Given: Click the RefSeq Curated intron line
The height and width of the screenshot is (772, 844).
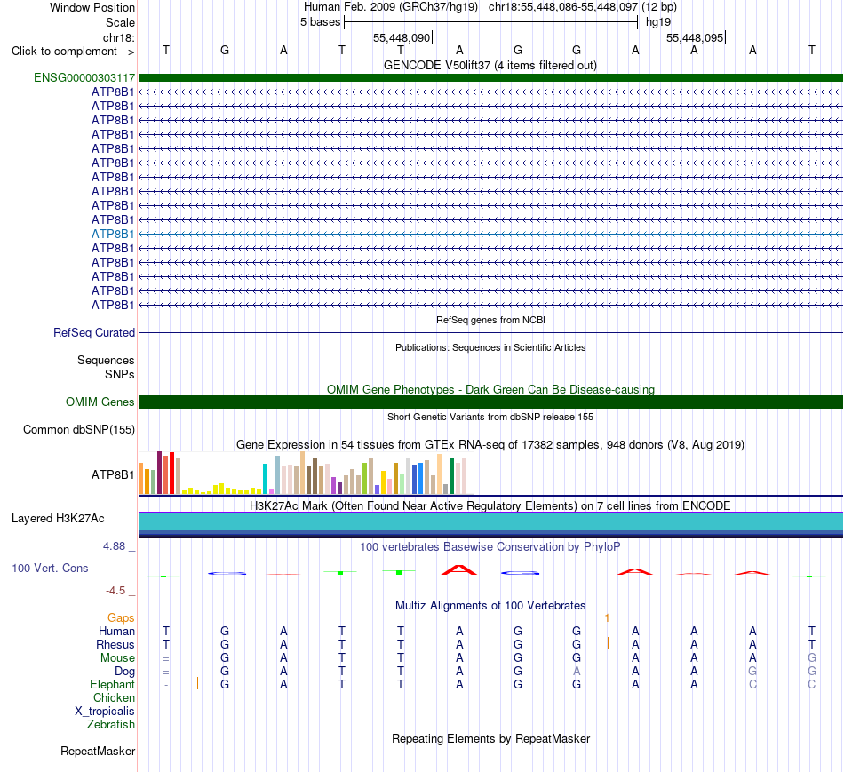Looking at the screenshot, I should pyautogui.click(x=490, y=333).
